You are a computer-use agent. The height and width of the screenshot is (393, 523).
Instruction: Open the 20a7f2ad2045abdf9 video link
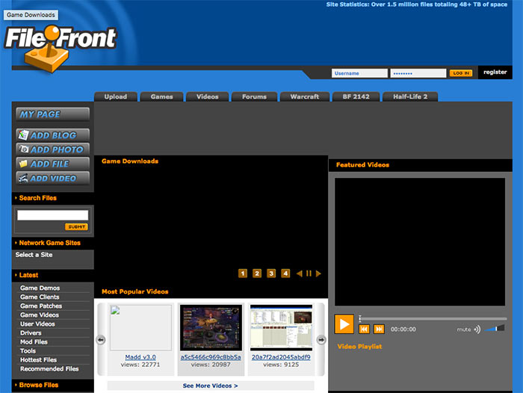coord(281,357)
